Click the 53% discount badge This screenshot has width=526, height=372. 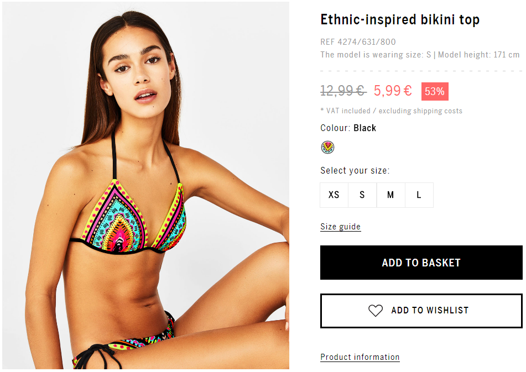[435, 92]
